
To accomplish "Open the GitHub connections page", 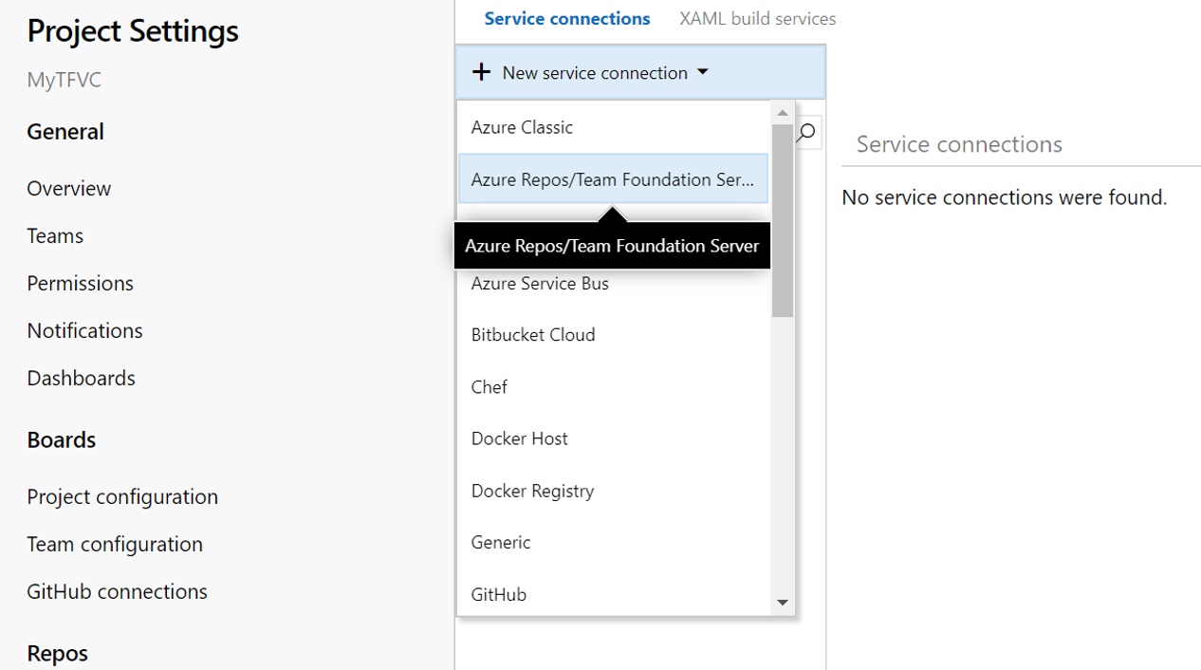I will [116, 590].
